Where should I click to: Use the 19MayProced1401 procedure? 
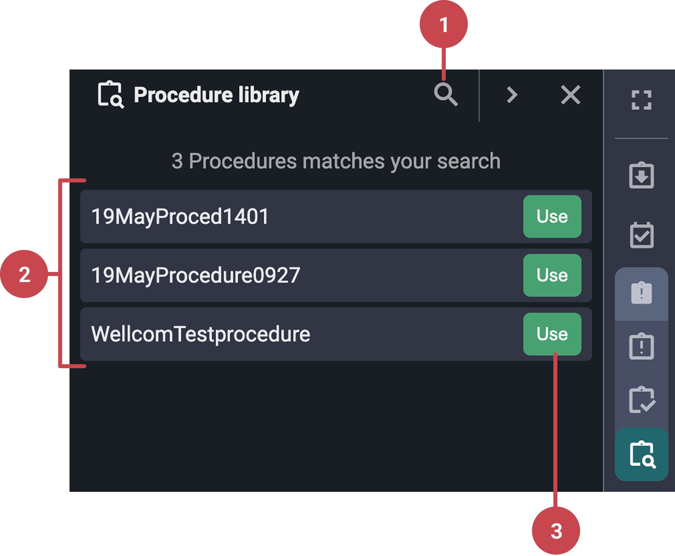click(x=552, y=217)
